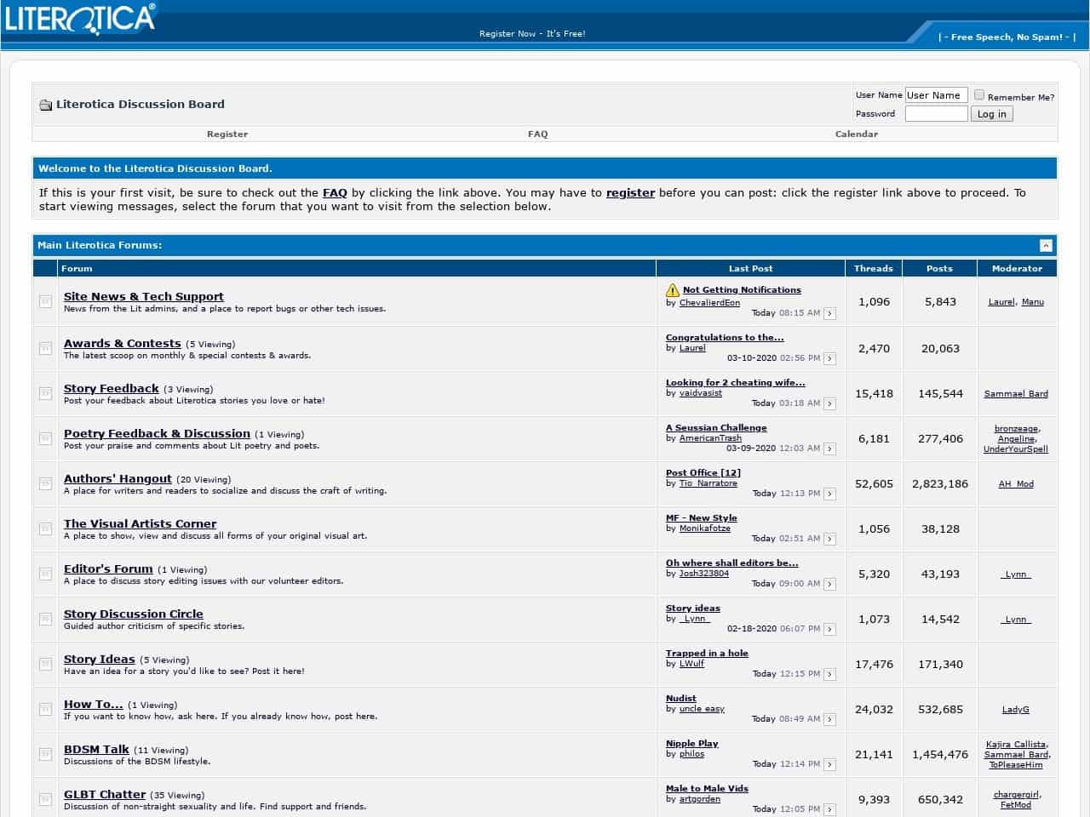The height and width of the screenshot is (817, 1090).
Task: Click go-to-last-post arrow in Story Ideas row
Action: coord(829,675)
